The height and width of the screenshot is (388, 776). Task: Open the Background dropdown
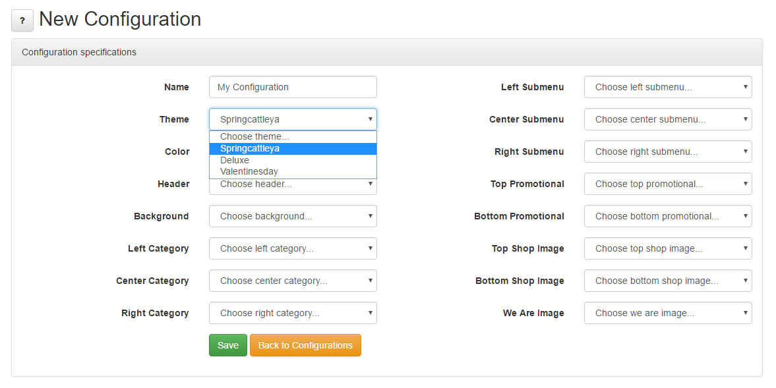click(x=293, y=216)
